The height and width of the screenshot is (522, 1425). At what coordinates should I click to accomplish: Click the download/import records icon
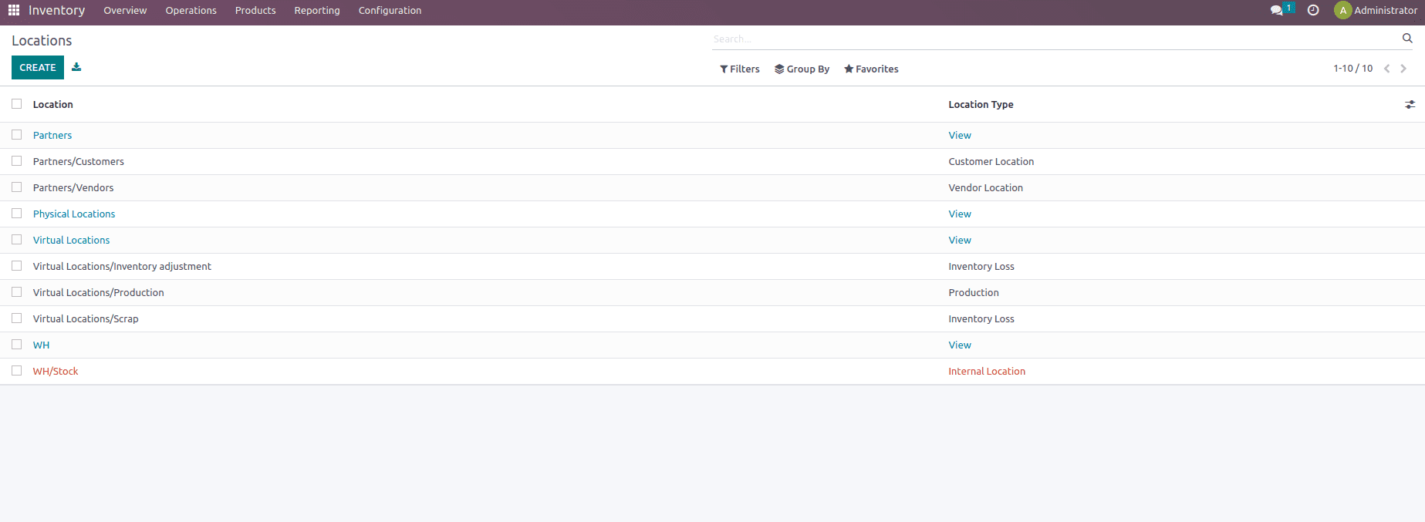tap(76, 67)
